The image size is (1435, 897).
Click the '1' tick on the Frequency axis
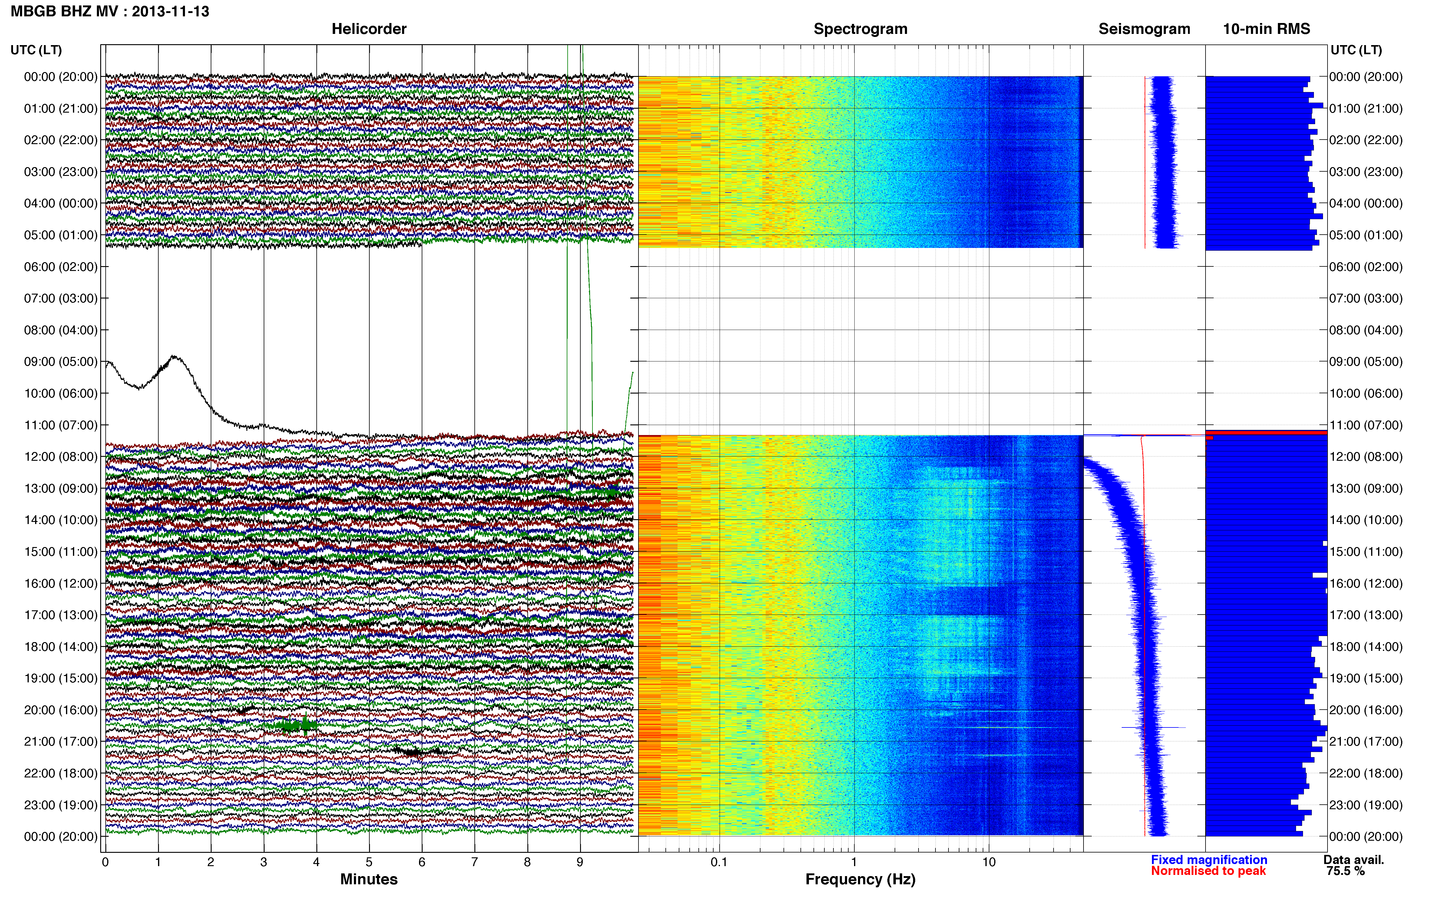[854, 862]
